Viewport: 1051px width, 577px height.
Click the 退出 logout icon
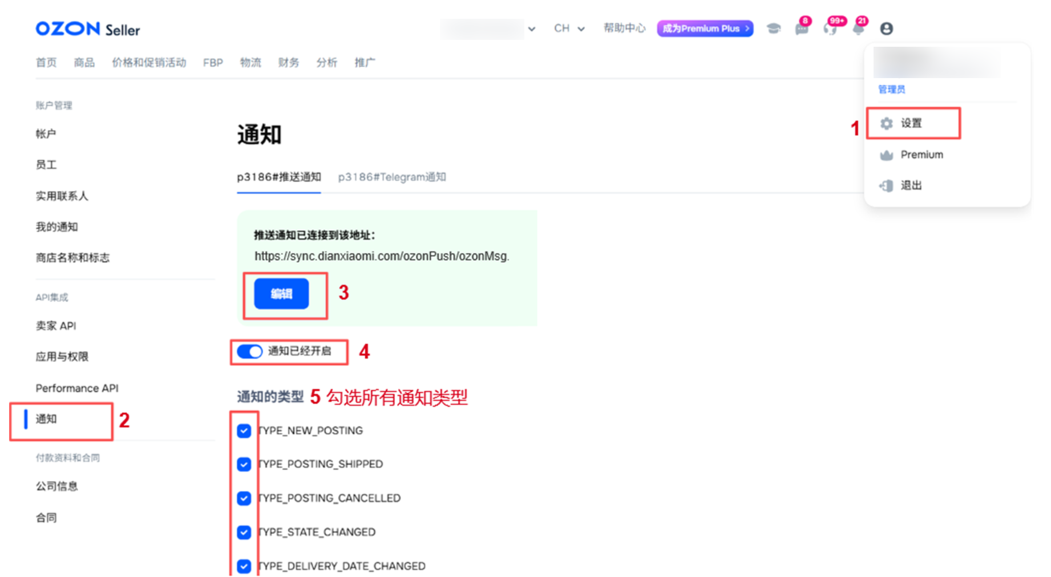click(x=886, y=186)
